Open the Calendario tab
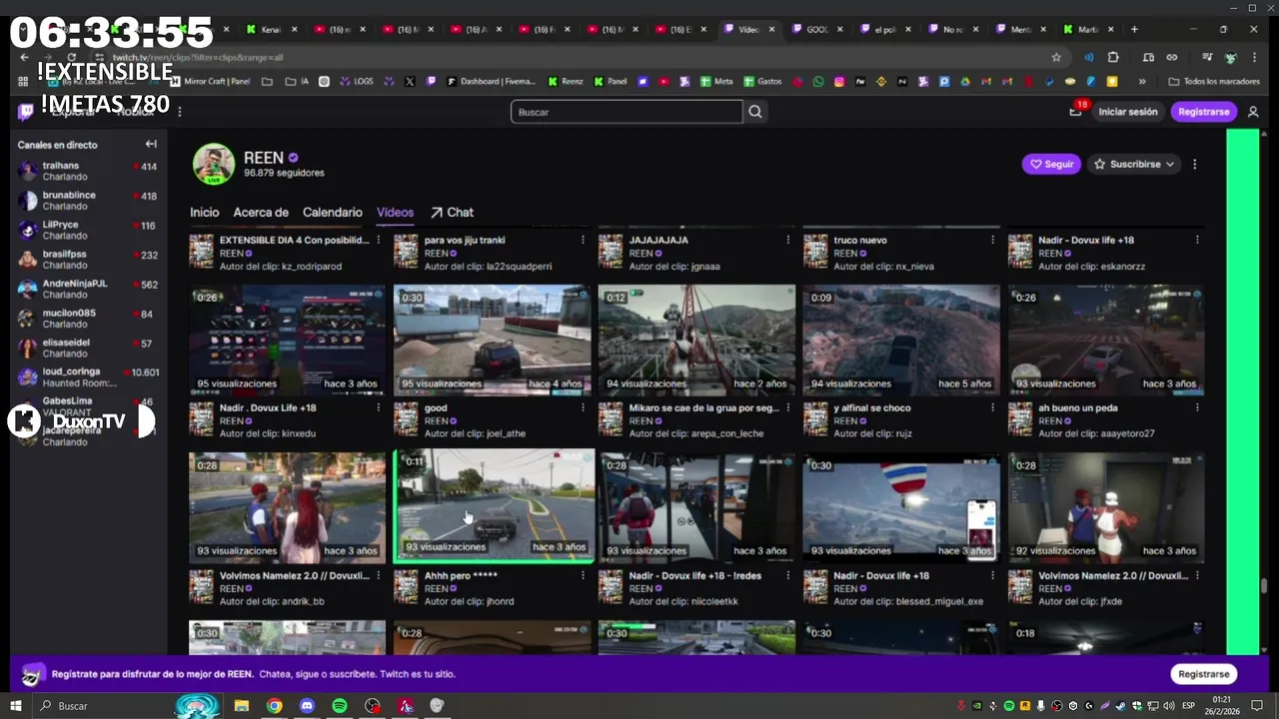 point(333,212)
